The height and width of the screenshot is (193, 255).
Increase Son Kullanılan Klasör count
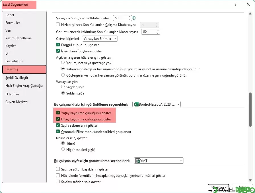pyautogui.click(x=158, y=30)
